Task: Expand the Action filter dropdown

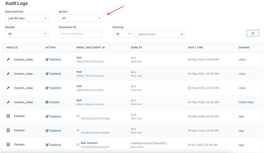Action: pos(81,18)
